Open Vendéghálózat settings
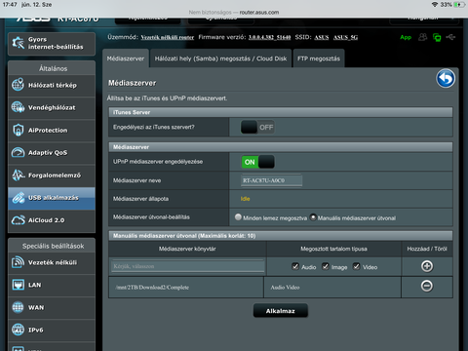Screen dimensions: 468x351 point(52,107)
